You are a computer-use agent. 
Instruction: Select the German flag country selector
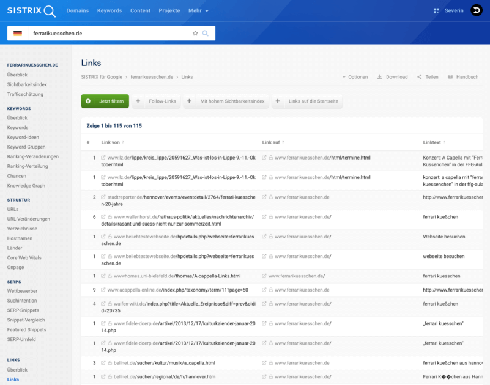(18, 33)
